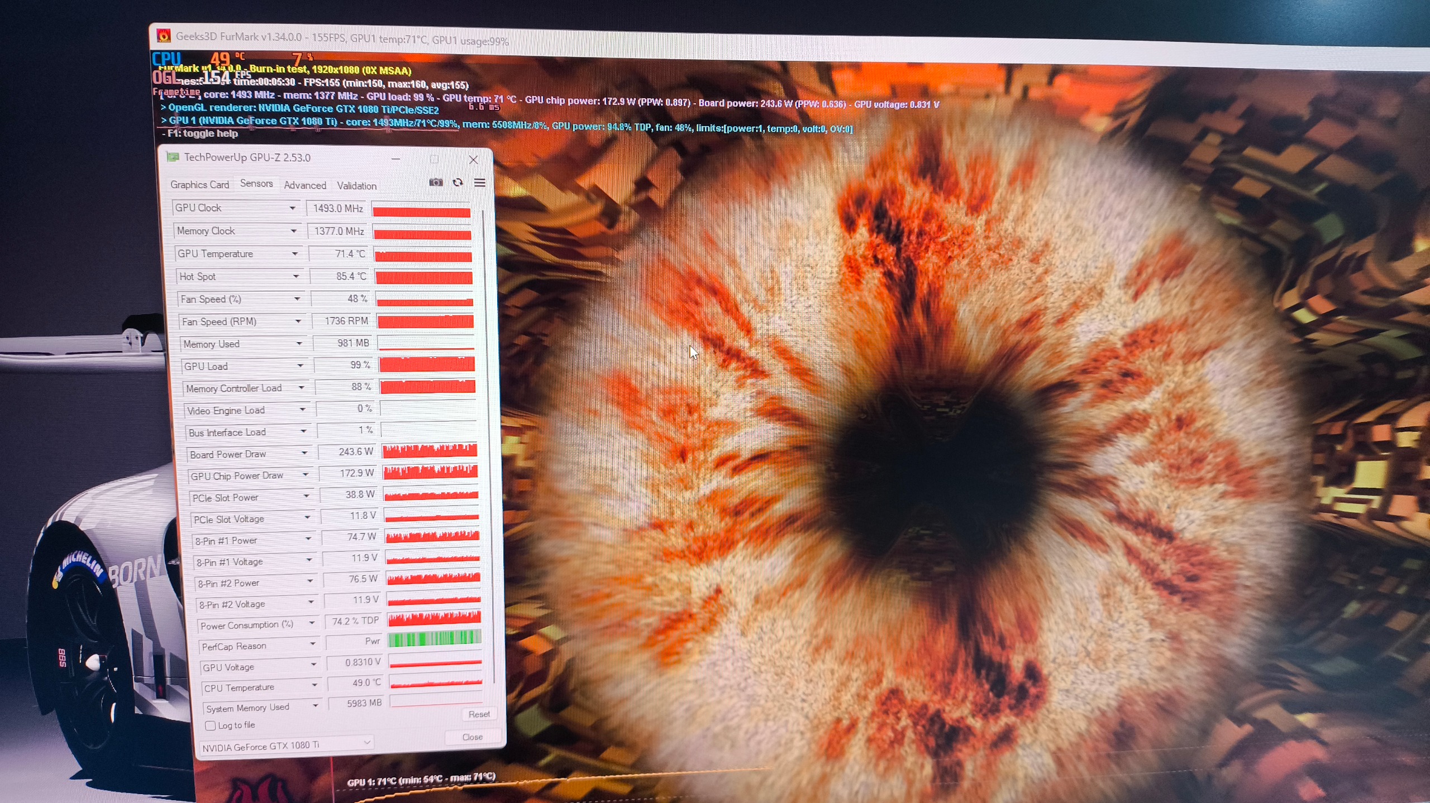1430x803 pixels.
Task: Enable the Log to file checkbox
Action: [x=211, y=725]
